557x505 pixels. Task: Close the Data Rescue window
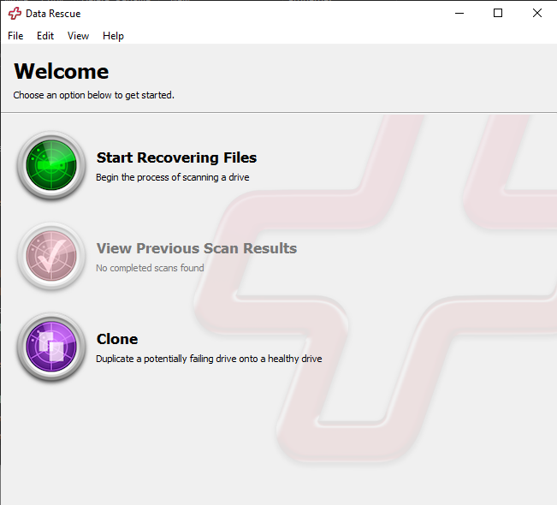pos(537,13)
